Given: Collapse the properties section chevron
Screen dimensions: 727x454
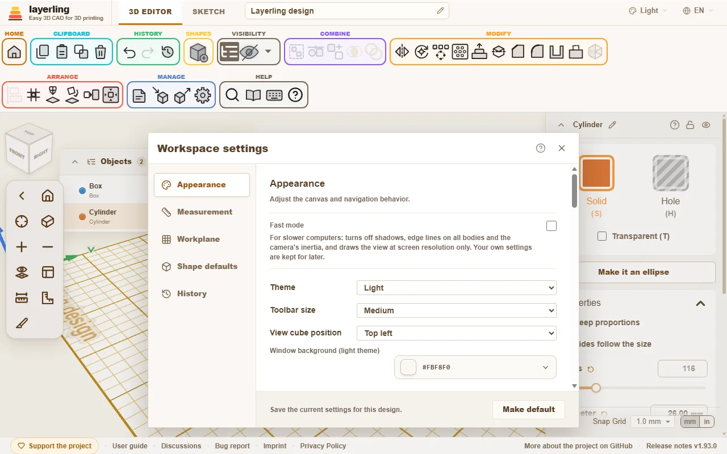Looking at the screenshot, I should (701, 303).
